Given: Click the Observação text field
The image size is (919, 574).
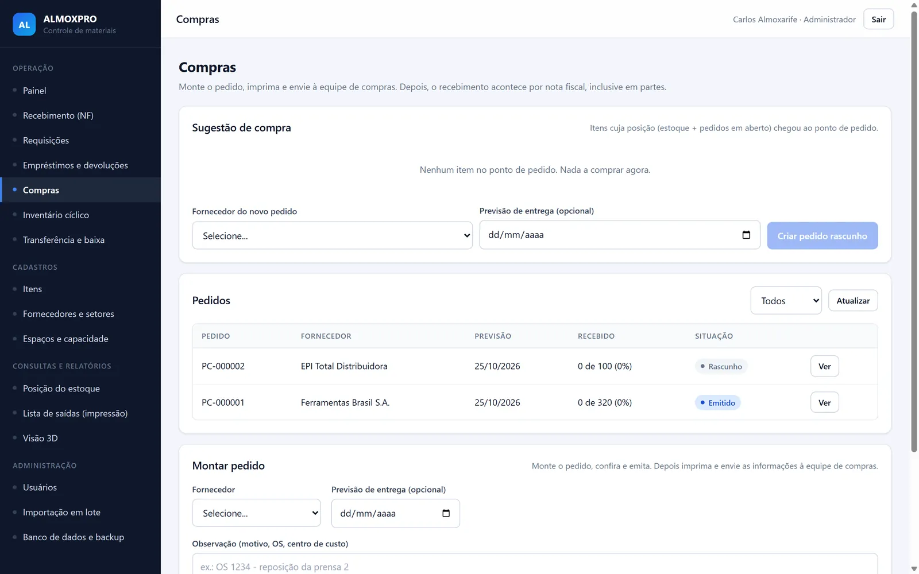Looking at the screenshot, I should 535,565.
